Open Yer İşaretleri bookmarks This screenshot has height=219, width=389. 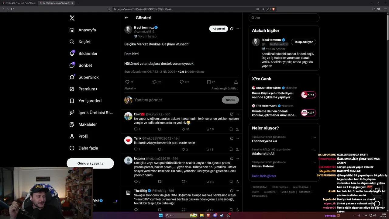(85, 101)
